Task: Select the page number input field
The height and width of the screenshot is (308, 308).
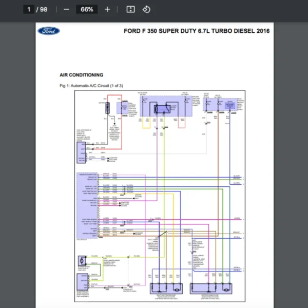Action: click(x=29, y=9)
